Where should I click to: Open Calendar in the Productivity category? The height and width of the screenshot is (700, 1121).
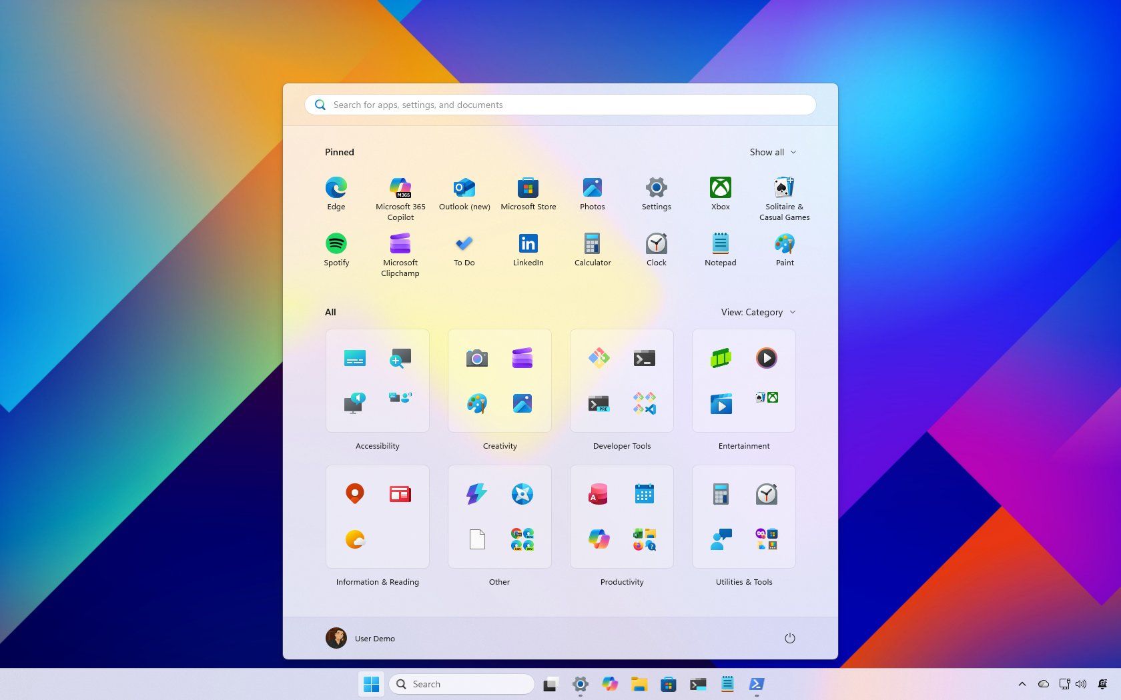pyautogui.click(x=645, y=494)
